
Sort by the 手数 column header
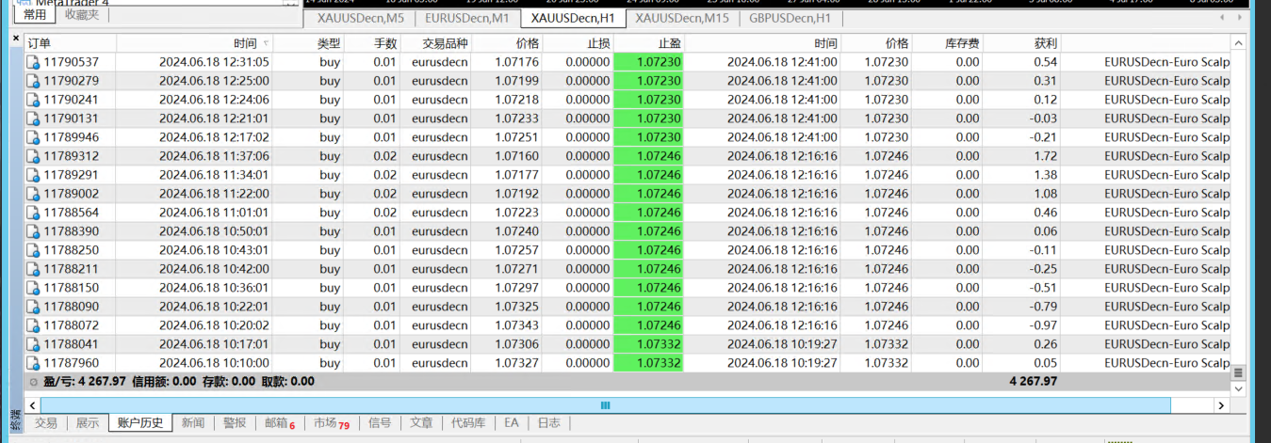point(373,43)
